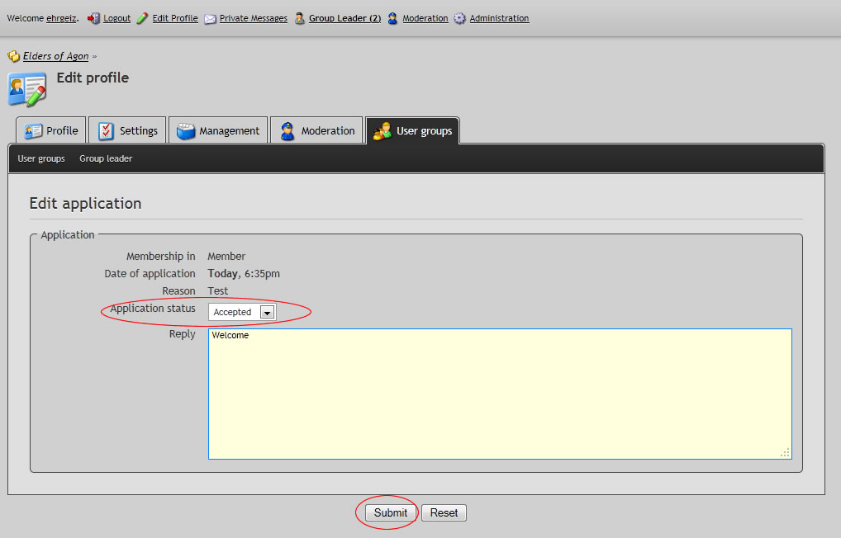The height and width of the screenshot is (538, 841).
Task: Click the Edit Profile pencil icon
Action: [x=143, y=18]
